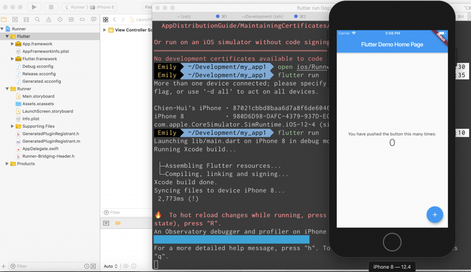Open the Auto variables view dropdown

coord(110,266)
